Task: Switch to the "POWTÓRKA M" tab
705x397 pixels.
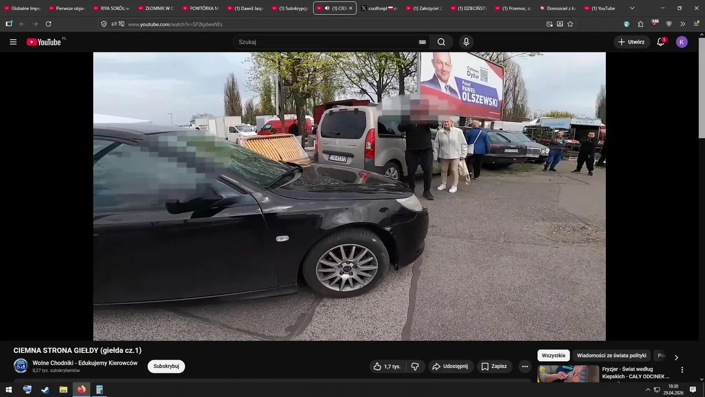Action: [201, 8]
